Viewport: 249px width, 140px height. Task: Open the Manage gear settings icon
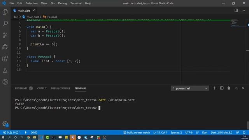tap(5, 124)
